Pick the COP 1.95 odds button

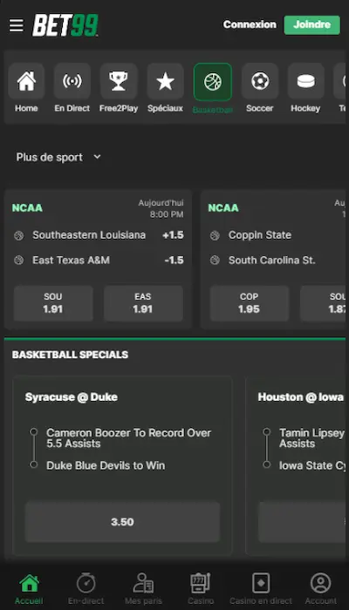point(250,303)
